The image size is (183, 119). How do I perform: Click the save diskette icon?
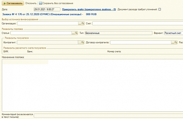[x=40, y=3]
